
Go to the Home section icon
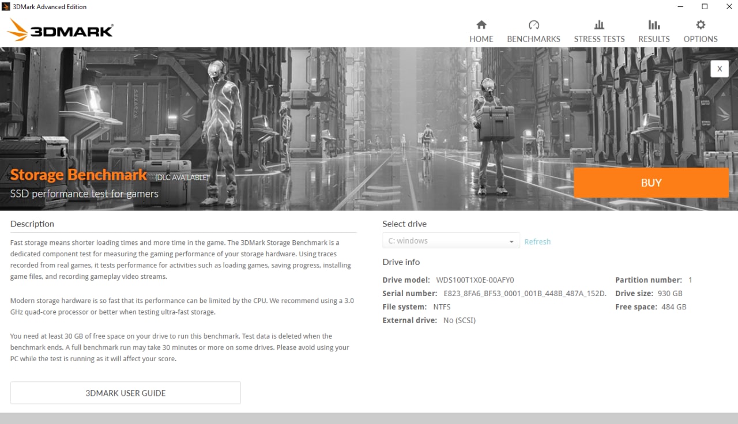[x=481, y=25]
